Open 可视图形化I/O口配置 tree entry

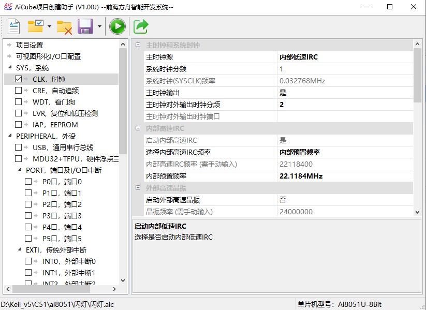[x=48, y=56]
